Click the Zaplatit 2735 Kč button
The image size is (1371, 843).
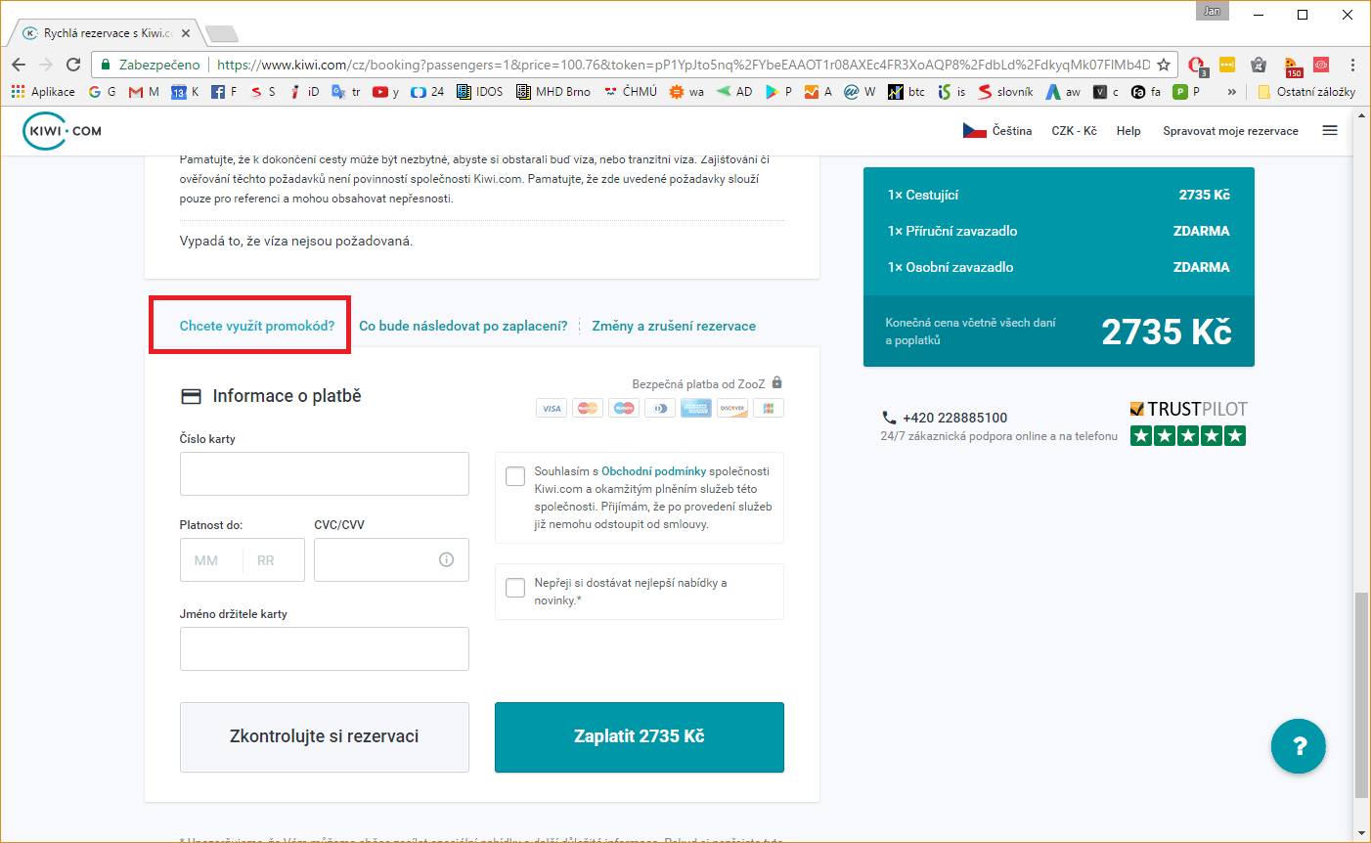click(x=640, y=736)
